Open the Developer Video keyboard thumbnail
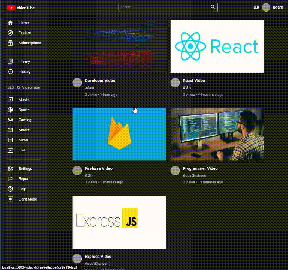This screenshot has width=288, height=270. pyautogui.click(x=119, y=46)
